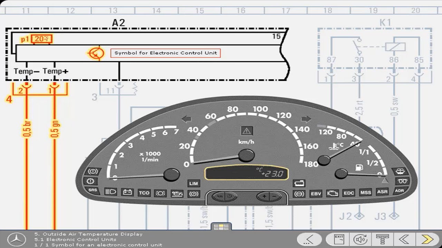The height and width of the screenshot is (248, 442).
Task: Click footer text Outside Air Temperature Display
Action: (92, 234)
